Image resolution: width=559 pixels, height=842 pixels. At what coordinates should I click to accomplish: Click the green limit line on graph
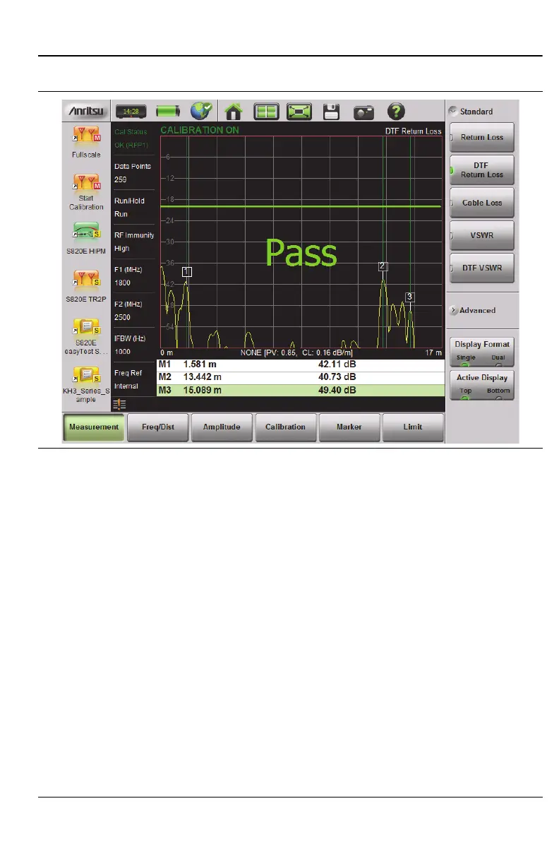pyautogui.click(x=301, y=206)
